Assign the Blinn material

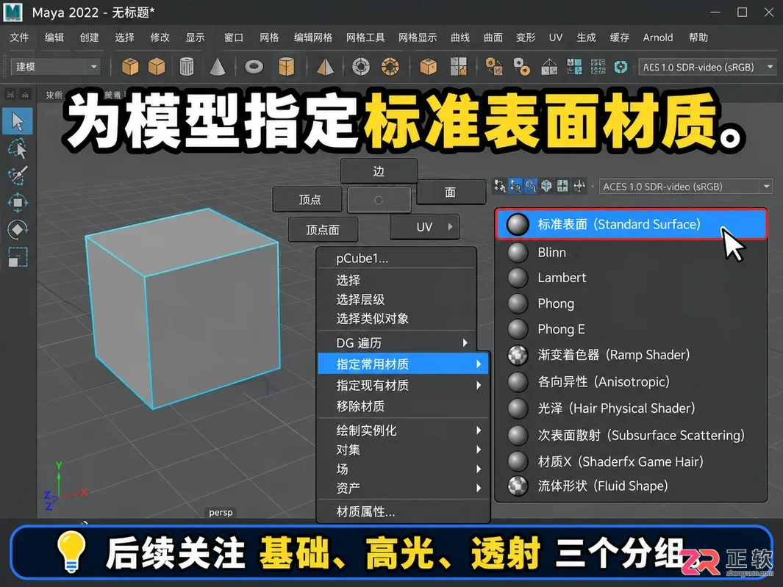(632, 252)
